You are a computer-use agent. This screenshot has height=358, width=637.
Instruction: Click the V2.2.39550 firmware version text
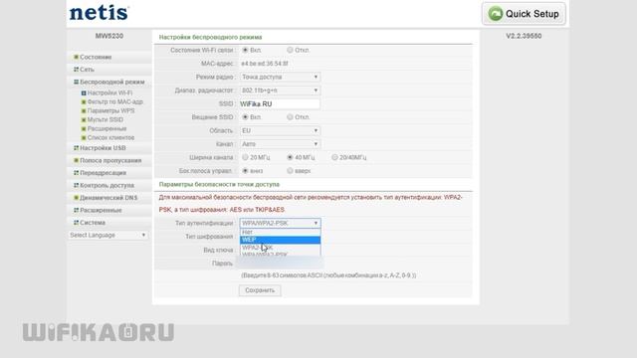tap(524, 36)
